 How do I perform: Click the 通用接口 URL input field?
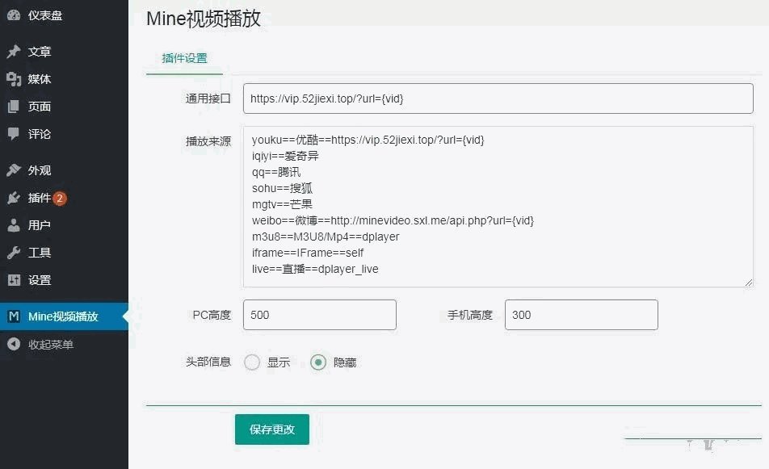498,98
